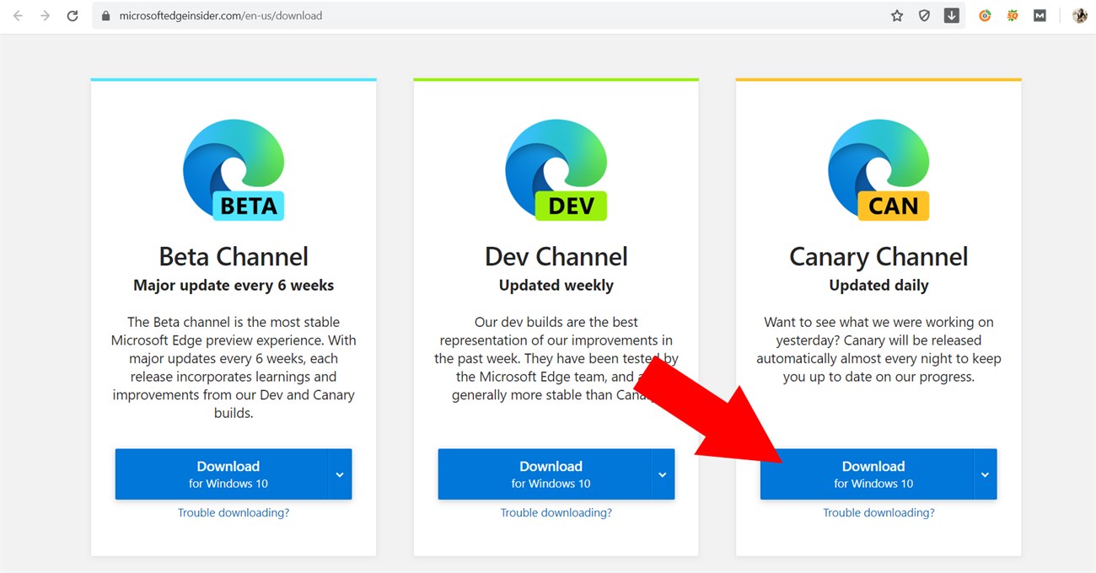Image resolution: width=1096 pixels, height=573 pixels.
Task: Go back to the previous page
Action: [18, 15]
